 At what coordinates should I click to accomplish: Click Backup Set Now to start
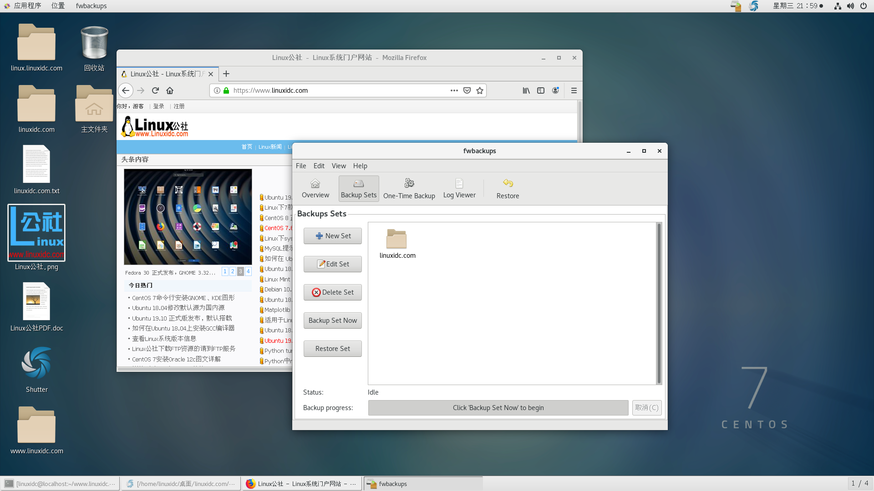tap(333, 320)
